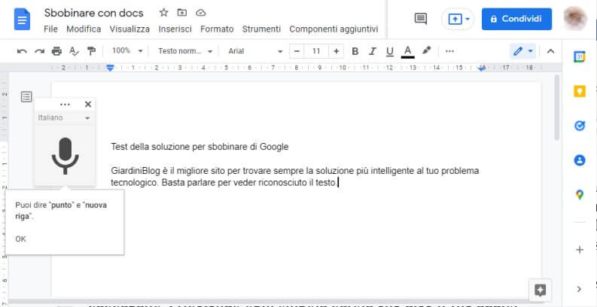This screenshot has width=597, height=307.
Task: Open Google Calendar in side panel
Action: pyautogui.click(x=580, y=56)
